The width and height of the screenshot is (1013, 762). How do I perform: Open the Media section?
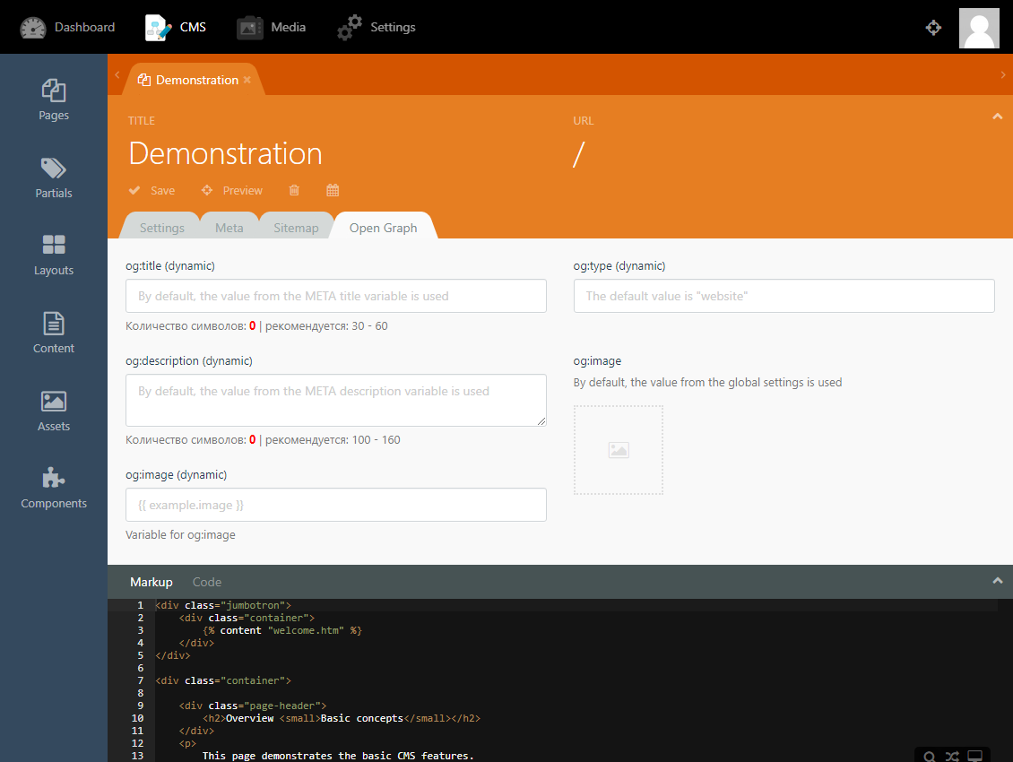[272, 27]
